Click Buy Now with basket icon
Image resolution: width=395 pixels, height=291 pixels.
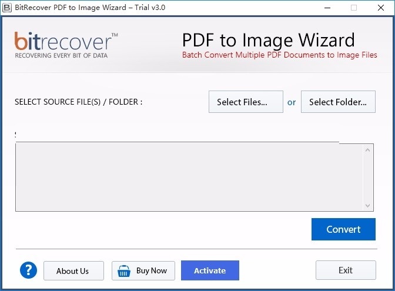(x=143, y=271)
